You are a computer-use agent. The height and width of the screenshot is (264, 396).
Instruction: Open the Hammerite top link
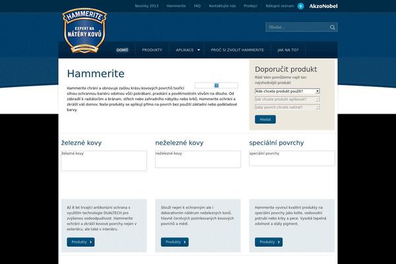point(176,6)
